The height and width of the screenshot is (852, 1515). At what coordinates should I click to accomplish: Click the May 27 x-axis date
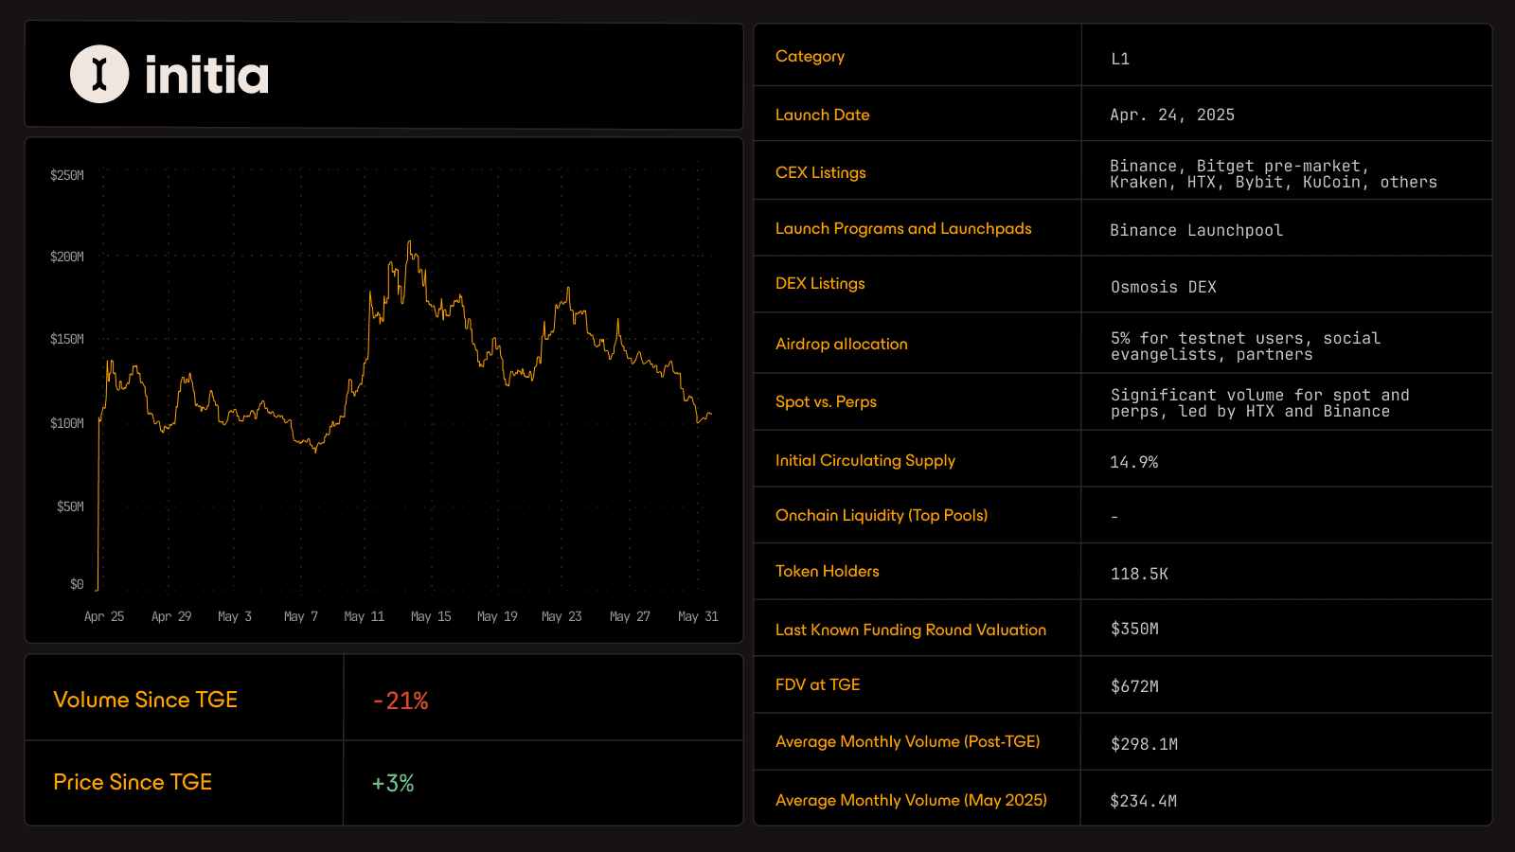tap(630, 616)
